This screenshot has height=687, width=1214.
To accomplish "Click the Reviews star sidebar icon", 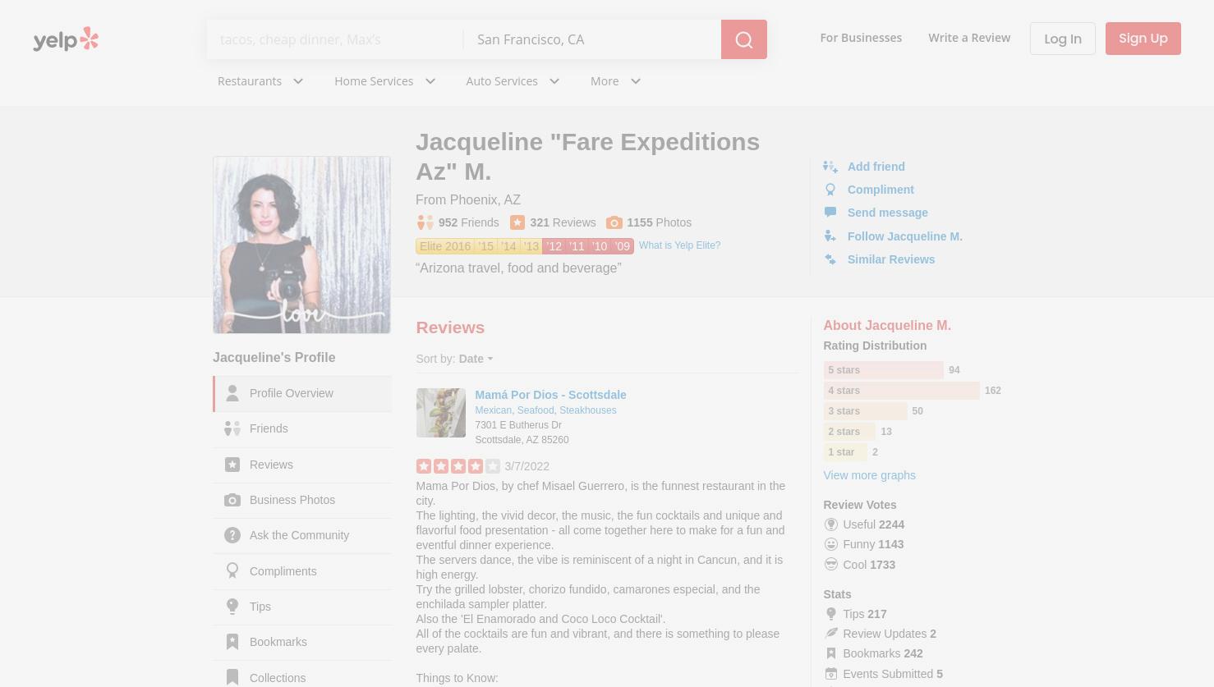I will (x=232, y=465).
